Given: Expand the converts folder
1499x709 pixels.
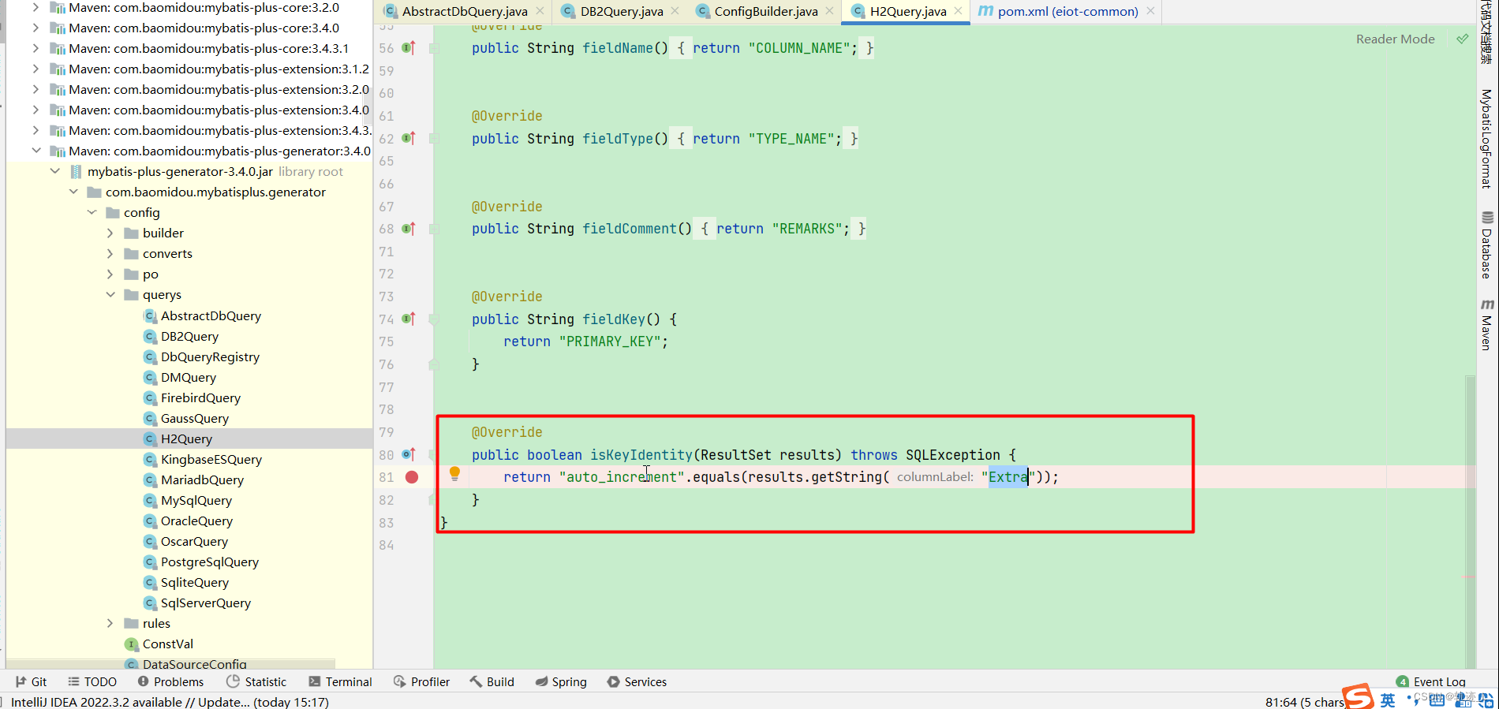Looking at the screenshot, I should [x=110, y=253].
